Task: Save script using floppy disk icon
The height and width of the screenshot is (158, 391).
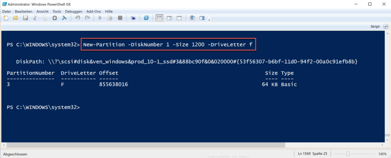Action: pos(25,18)
